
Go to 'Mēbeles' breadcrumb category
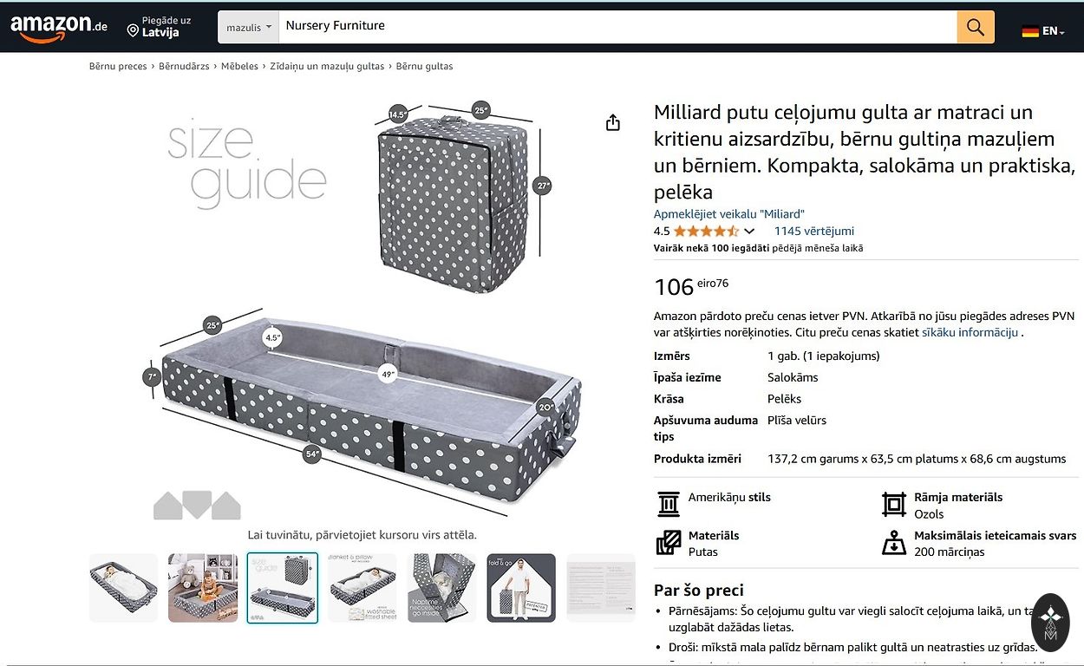click(239, 67)
